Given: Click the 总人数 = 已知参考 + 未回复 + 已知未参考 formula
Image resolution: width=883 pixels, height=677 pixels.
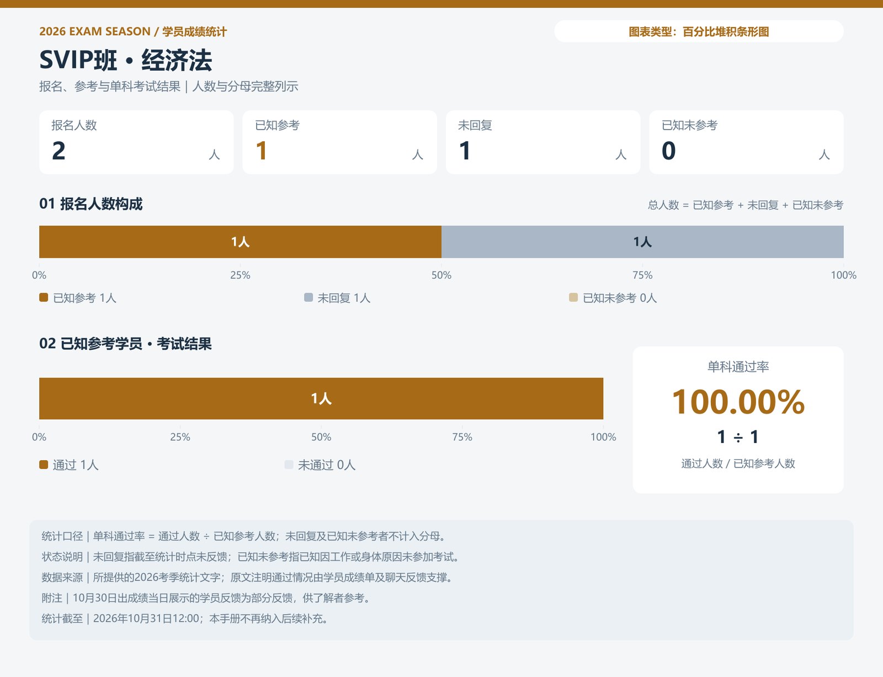Looking at the screenshot, I should (x=746, y=205).
